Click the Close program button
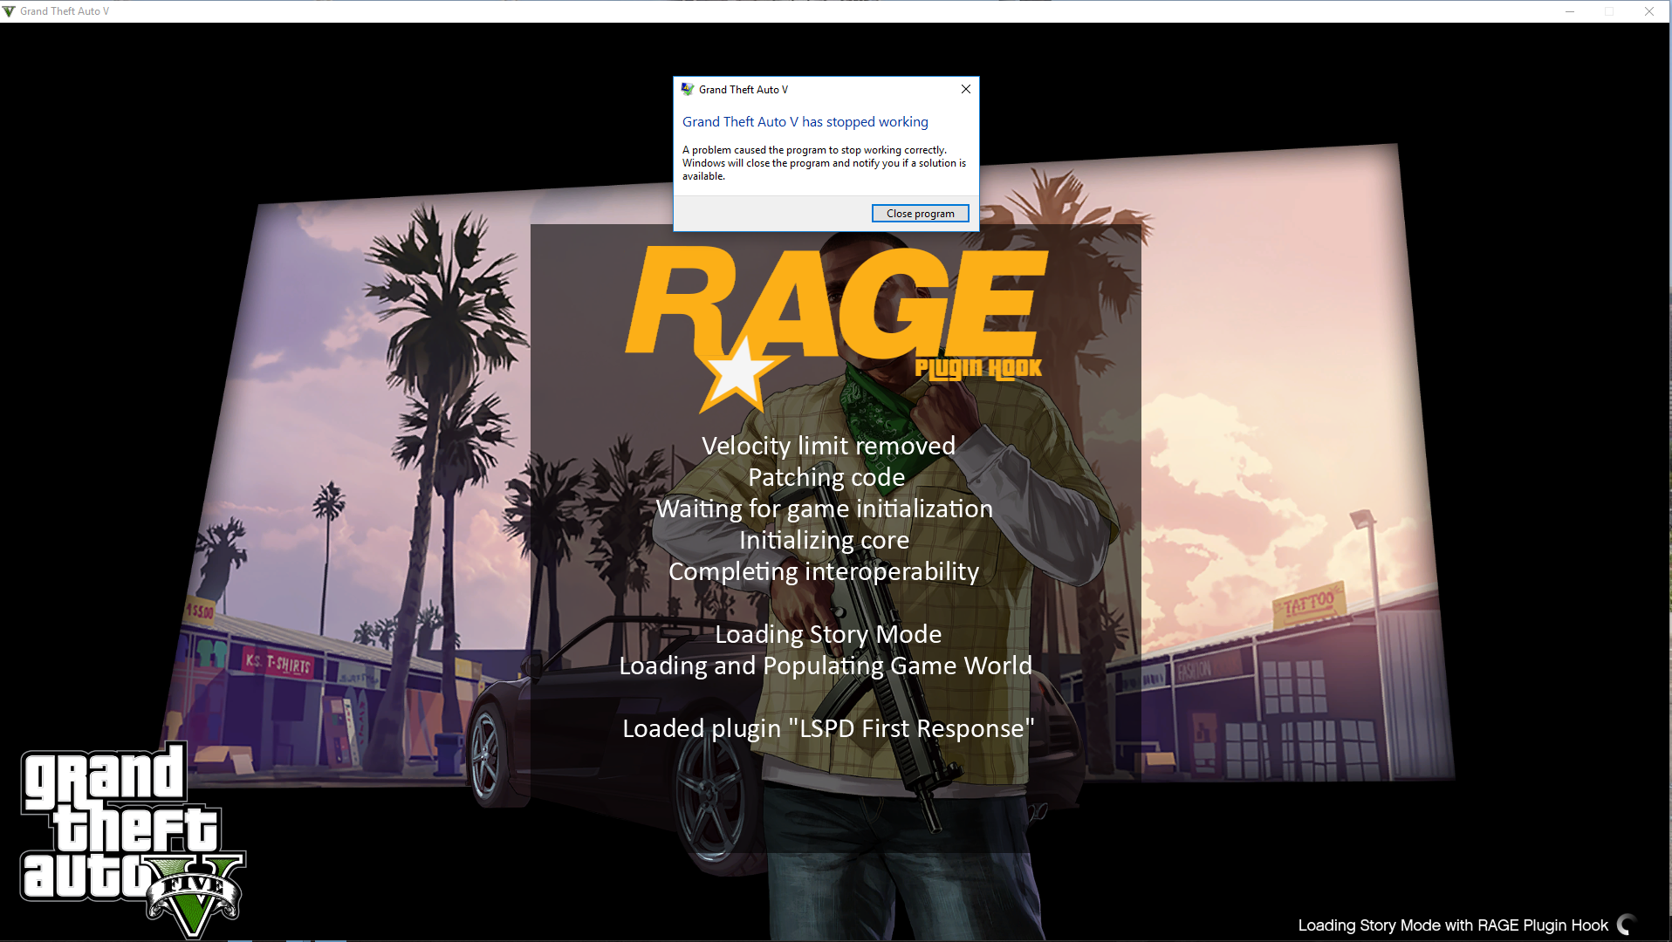This screenshot has width=1672, height=942. pos(920,214)
